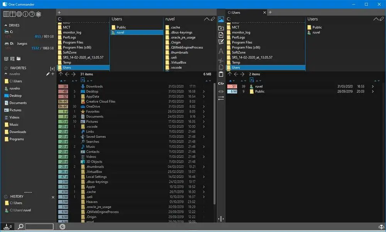
Task: Click the pane splitter icon at the toolbar bottom
Action: coord(221,219)
